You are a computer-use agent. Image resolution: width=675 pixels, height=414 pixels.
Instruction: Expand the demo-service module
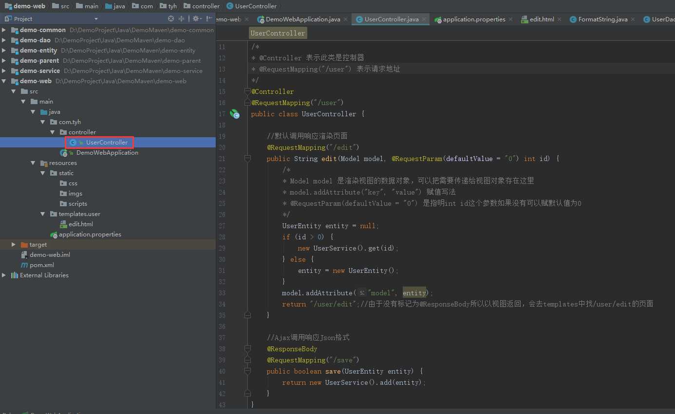click(4, 71)
